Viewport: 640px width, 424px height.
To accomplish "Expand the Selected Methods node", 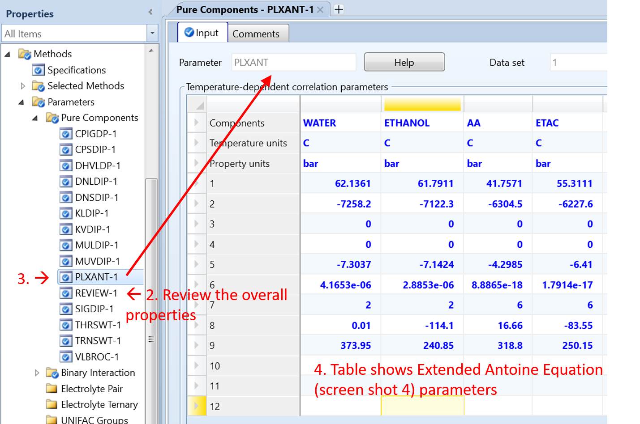I will pyautogui.click(x=23, y=86).
